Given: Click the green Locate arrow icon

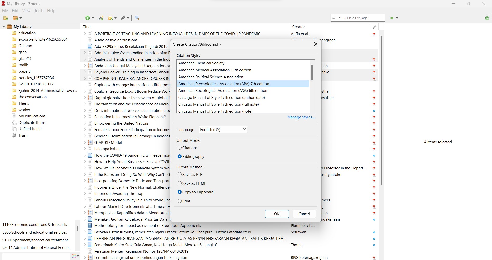Looking at the screenshot, I should 392,18.
